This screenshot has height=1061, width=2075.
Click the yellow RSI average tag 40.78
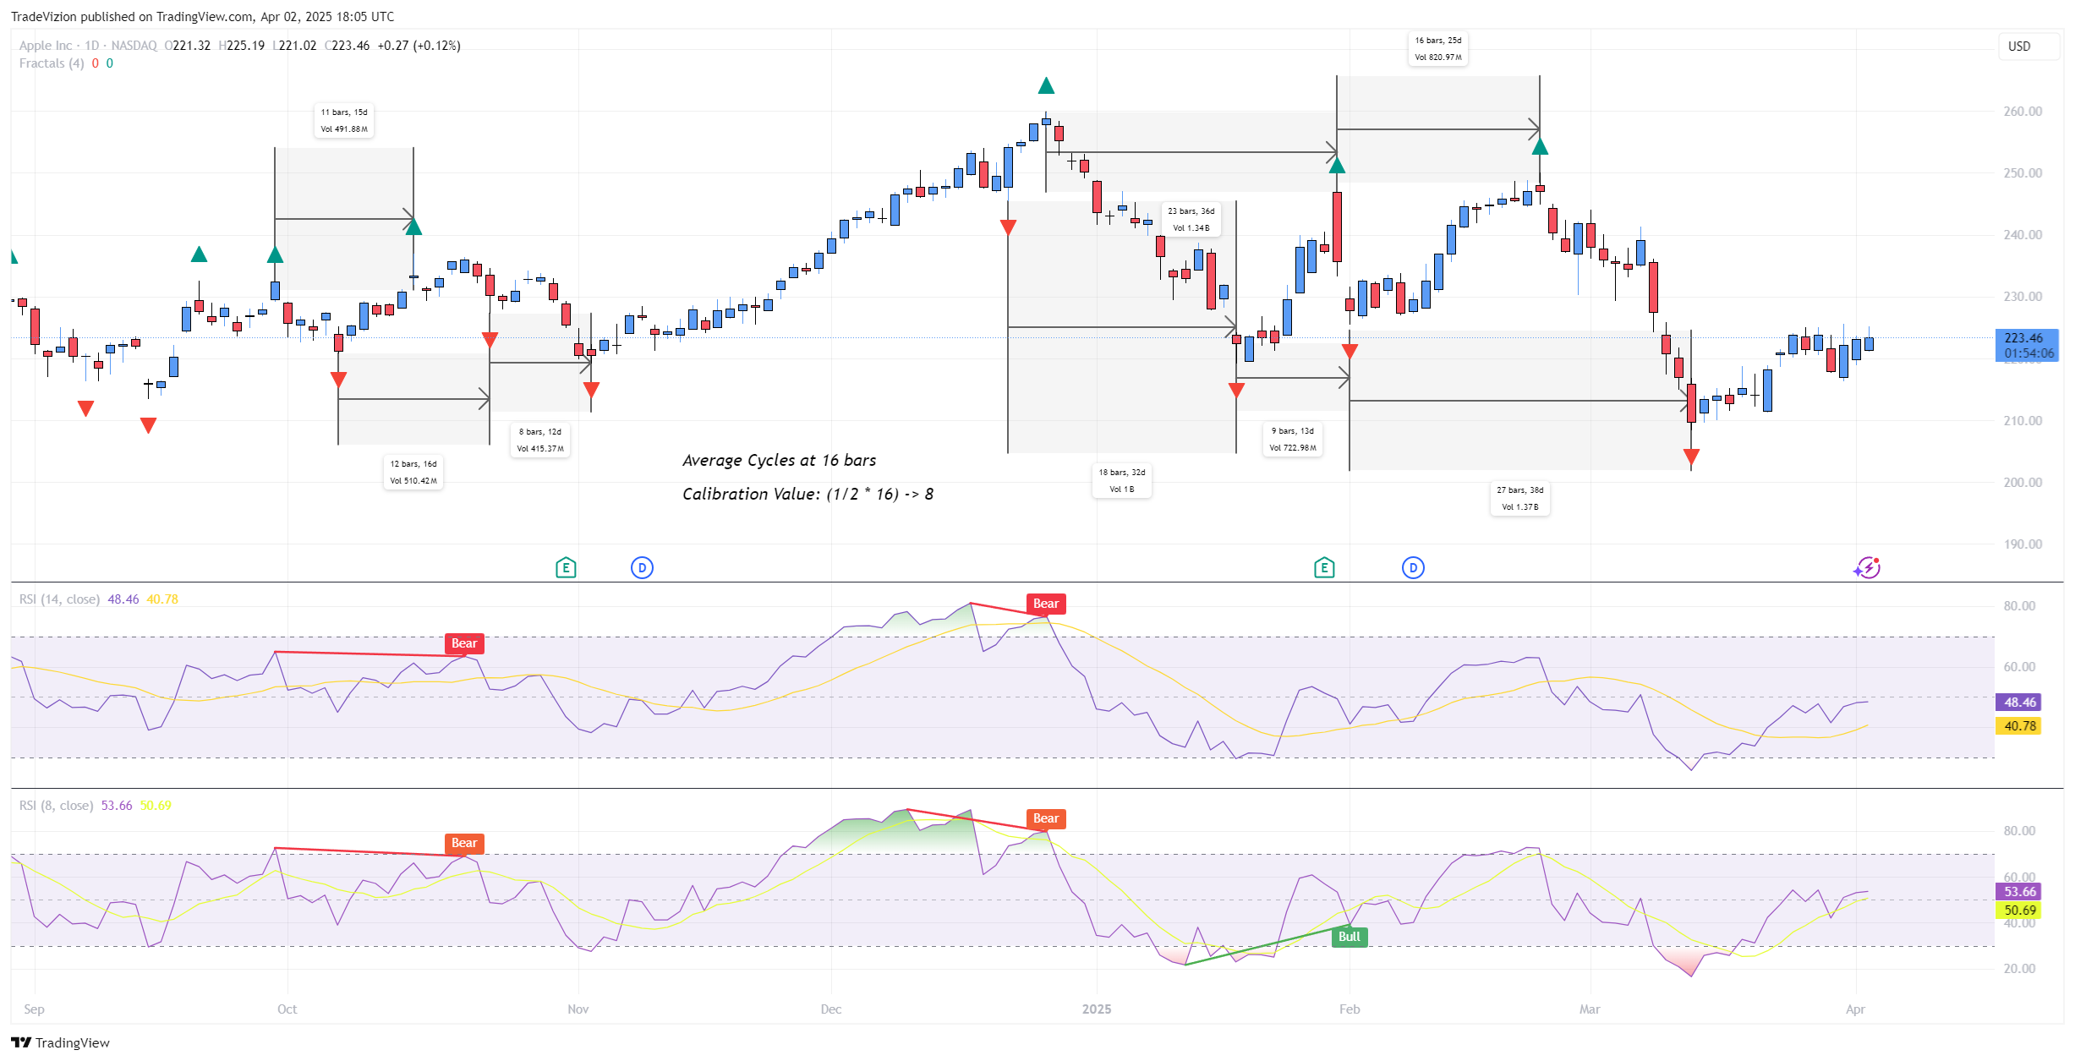pyautogui.click(x=2018, y=725)
